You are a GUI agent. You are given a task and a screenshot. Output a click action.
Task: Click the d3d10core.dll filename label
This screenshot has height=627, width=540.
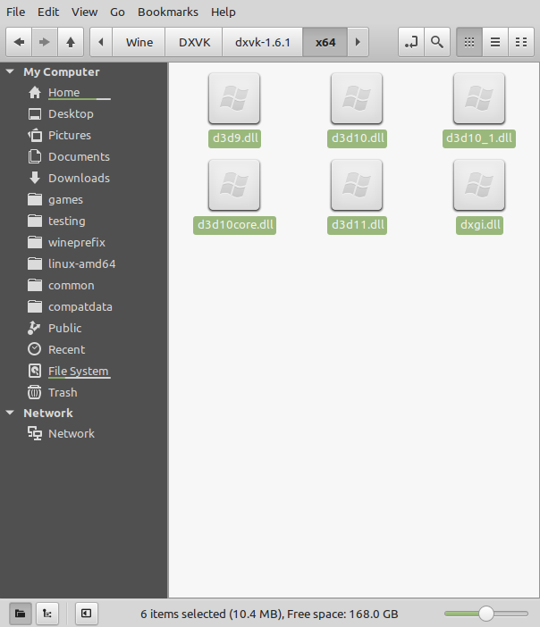(234, 225)
